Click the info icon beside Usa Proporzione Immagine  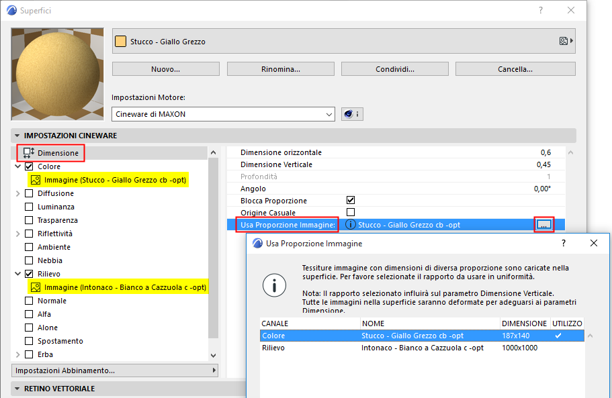click(x=351, y=225)
